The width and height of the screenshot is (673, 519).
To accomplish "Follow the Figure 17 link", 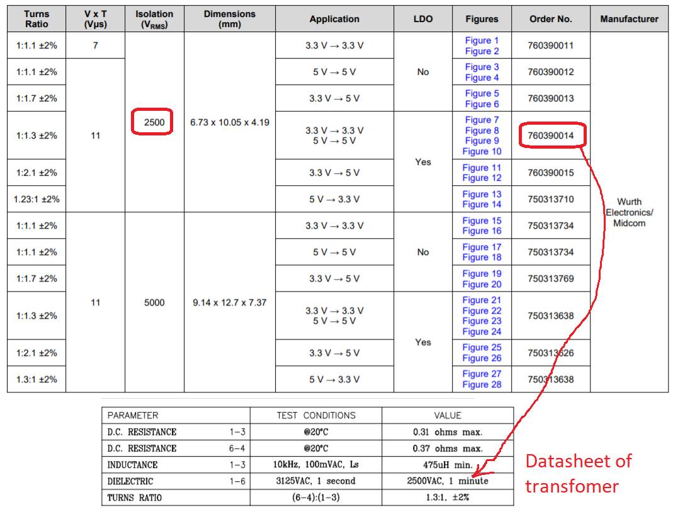I will [x=482, y=248].
